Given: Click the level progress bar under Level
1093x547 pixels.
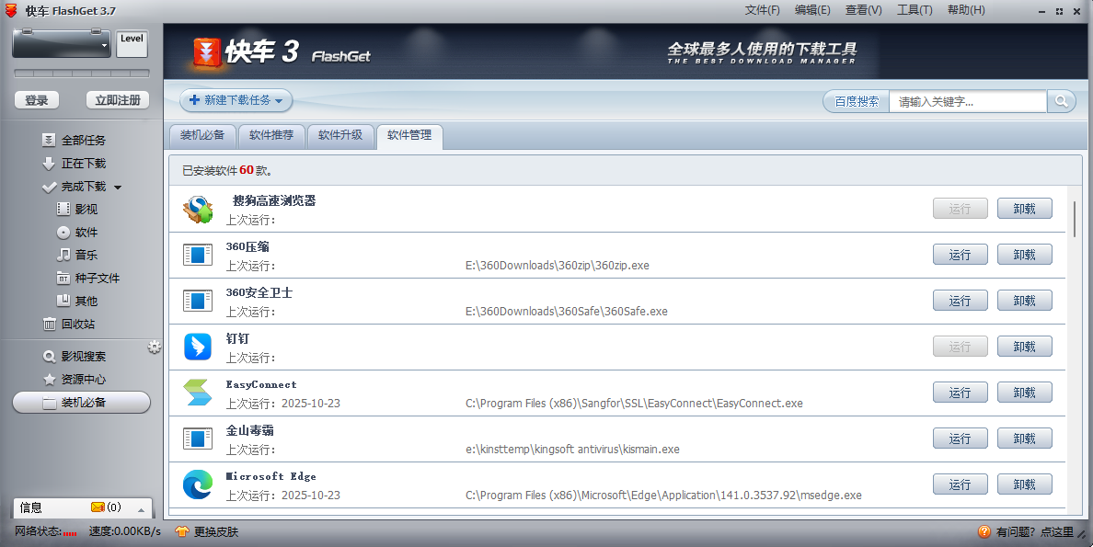Looking at the screenshot, I should tap(81, 74).
